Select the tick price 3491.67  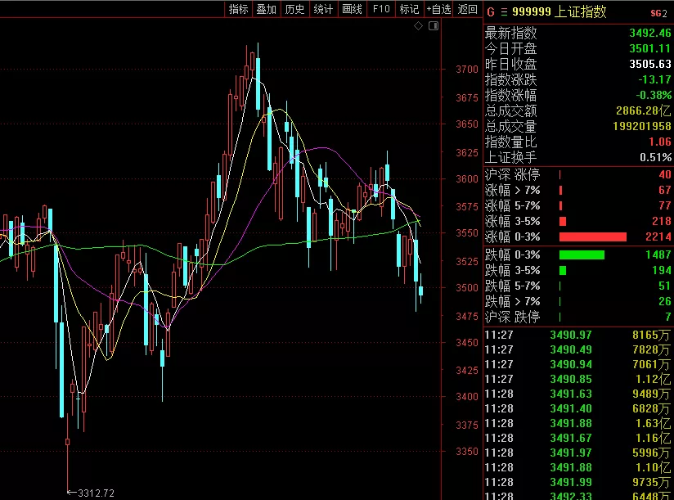571,438
